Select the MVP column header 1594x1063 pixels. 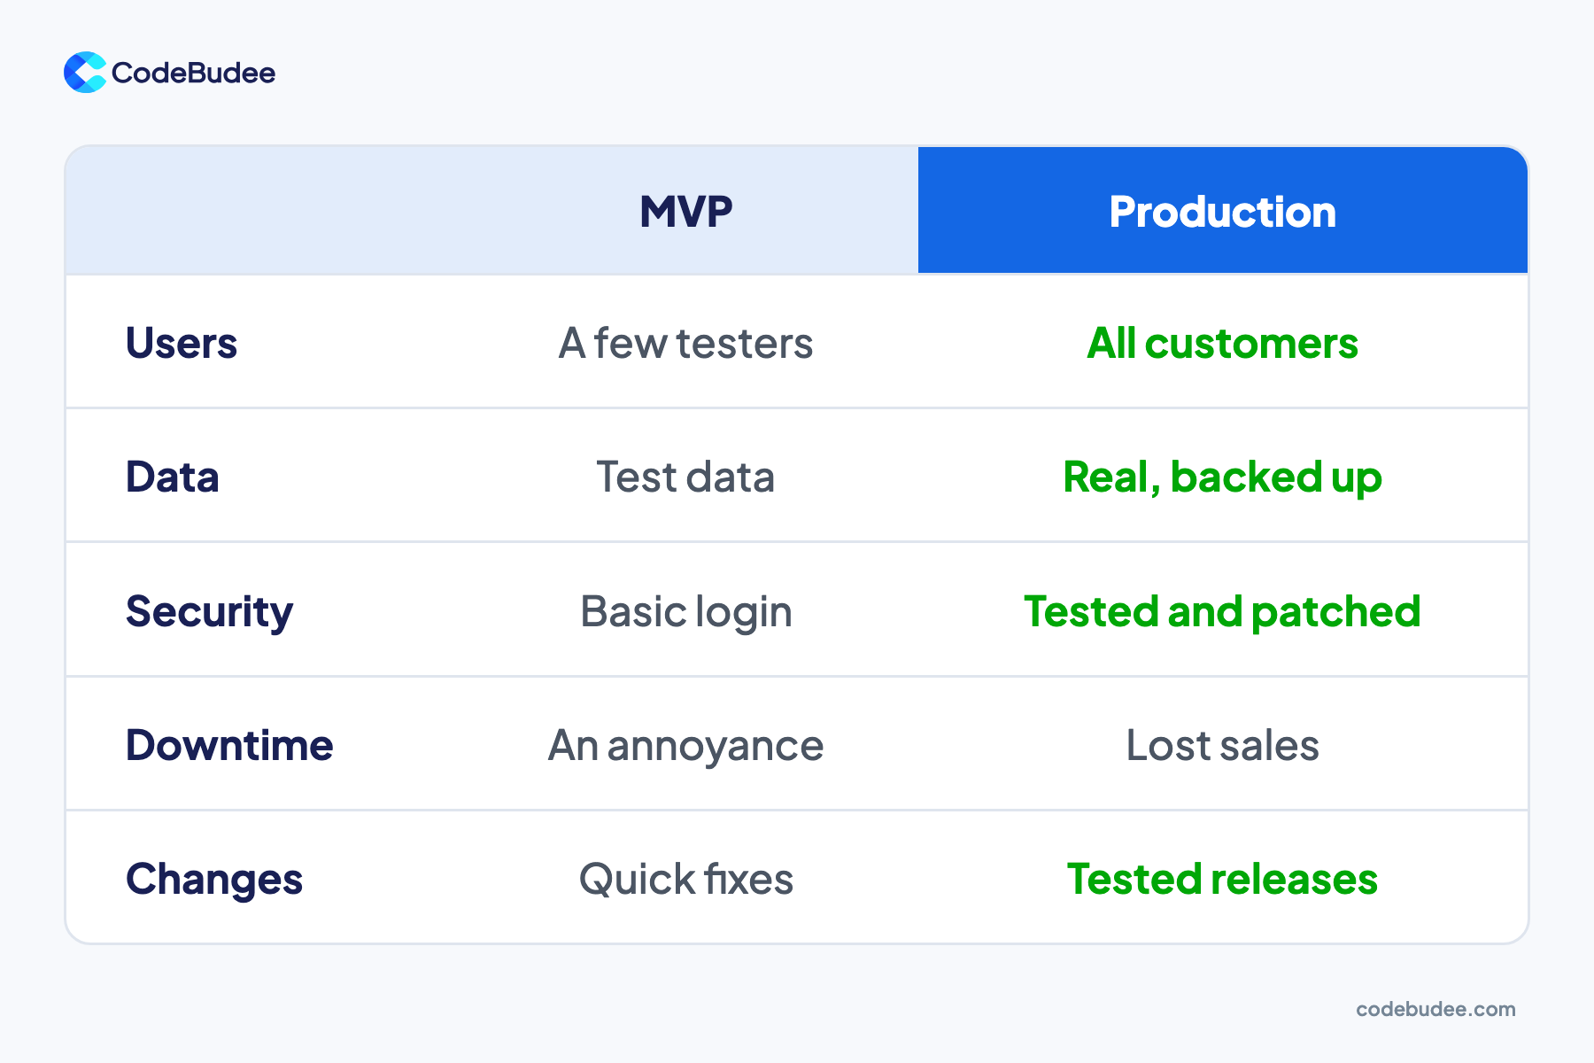[686, 212]
